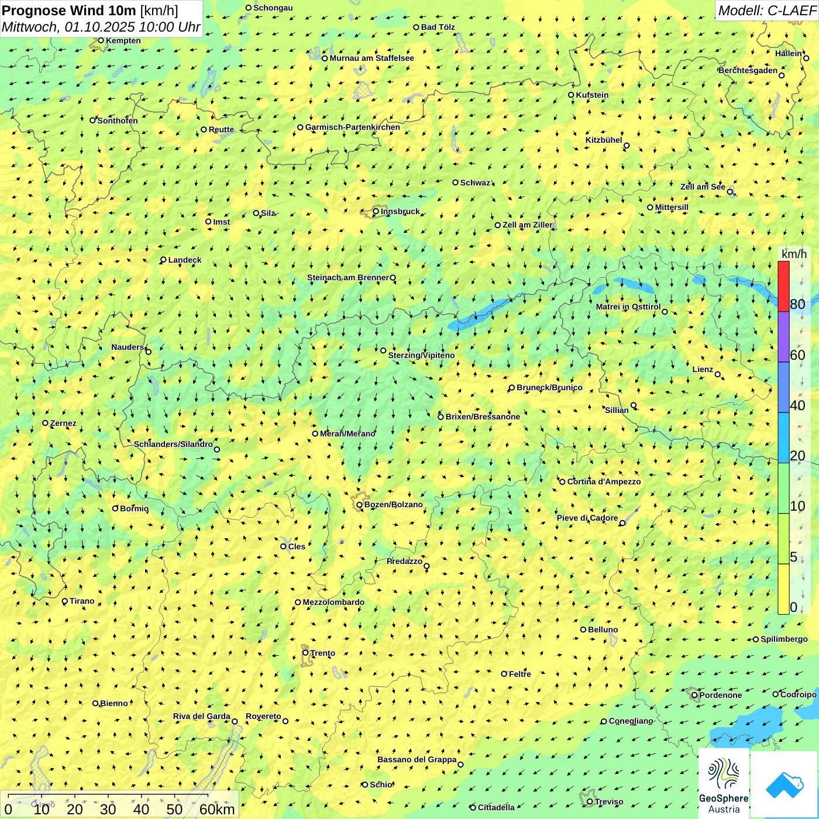The height and width of the screenshot is (819, 819).
Task: Click the light blue 20 km/h legend color
Action: (x=784, y=438)
